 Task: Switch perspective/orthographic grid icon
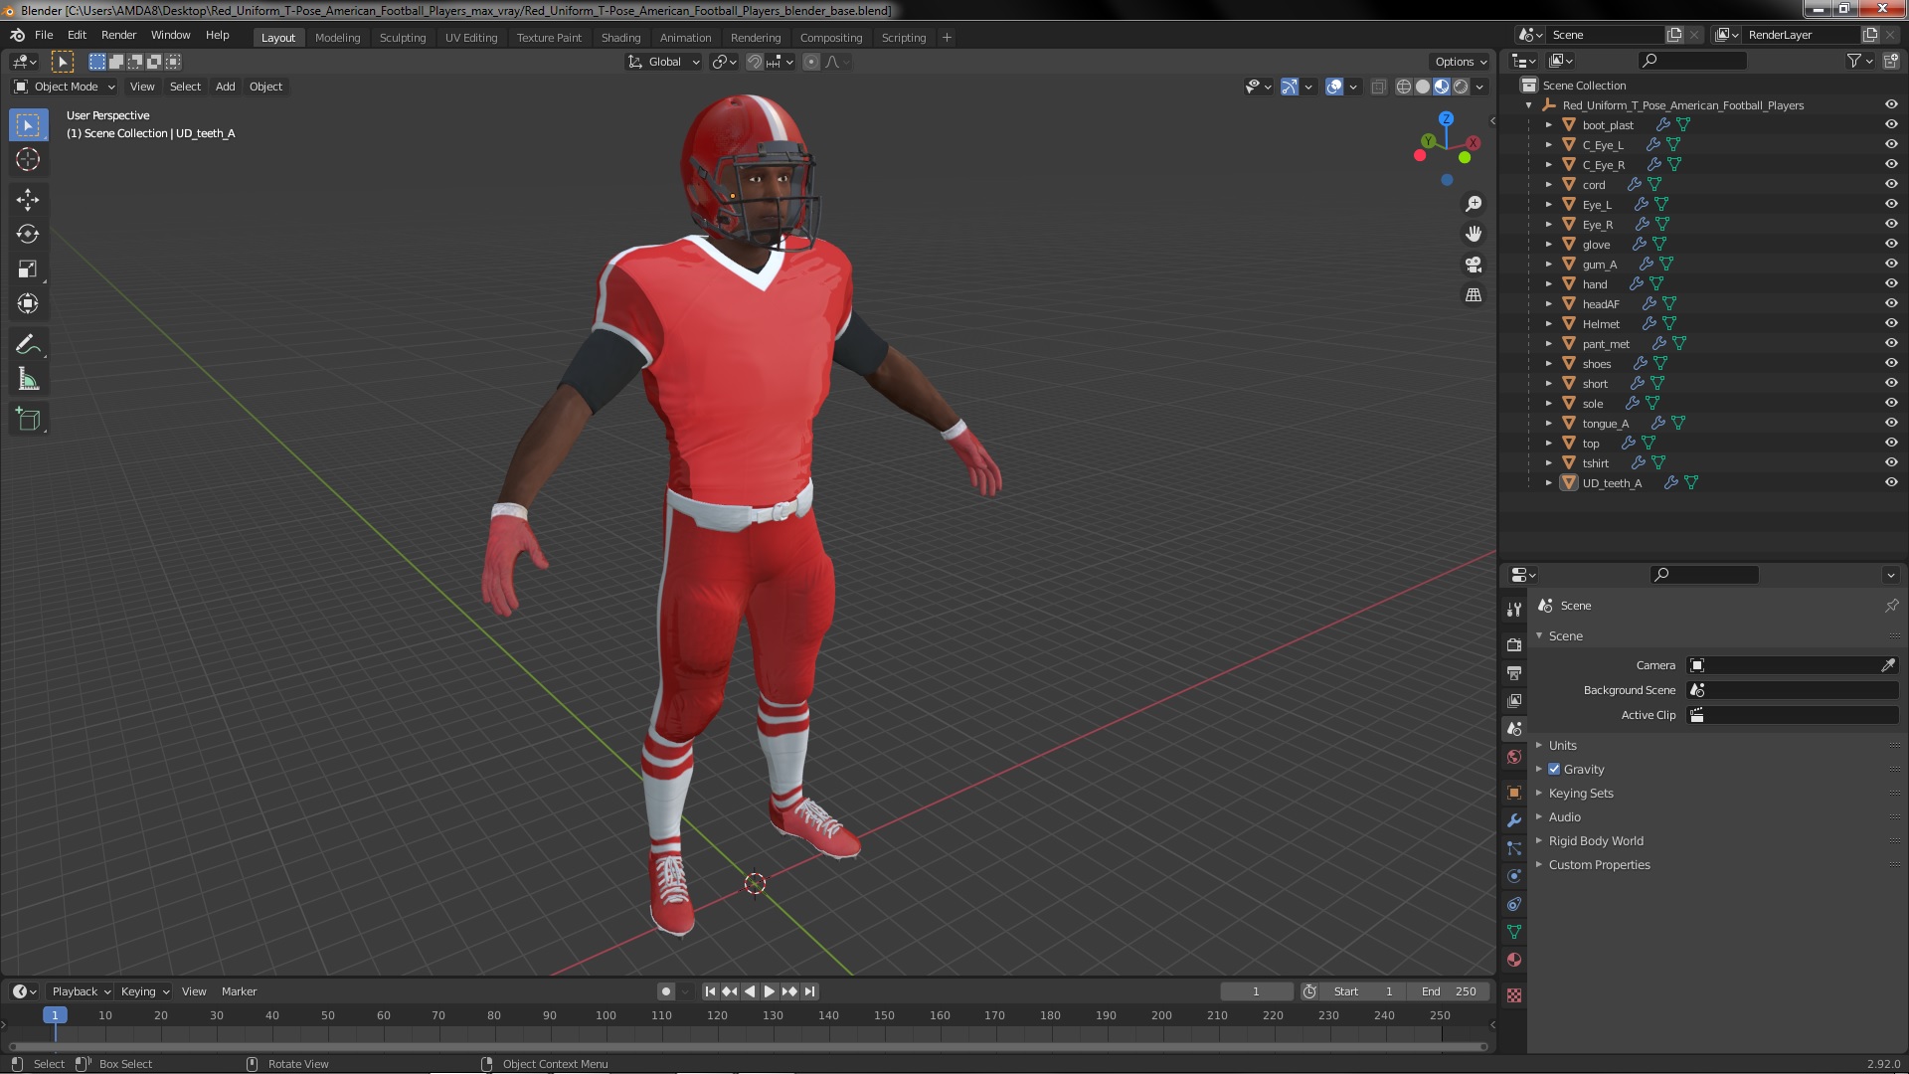click(1474, 295)
